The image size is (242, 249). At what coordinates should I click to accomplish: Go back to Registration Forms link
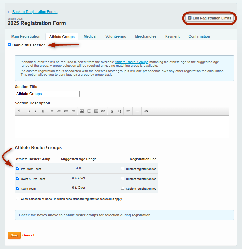(x=35, y=12)
